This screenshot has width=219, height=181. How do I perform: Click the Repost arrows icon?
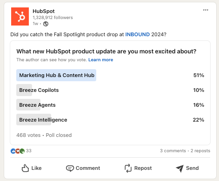tap(128, 168)
